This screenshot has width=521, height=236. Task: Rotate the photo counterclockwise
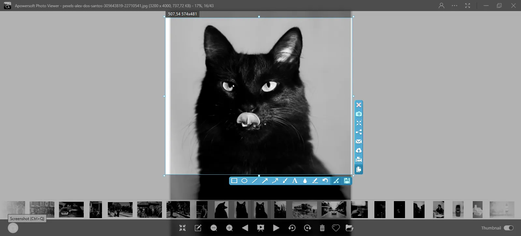(x=292, y=228)
